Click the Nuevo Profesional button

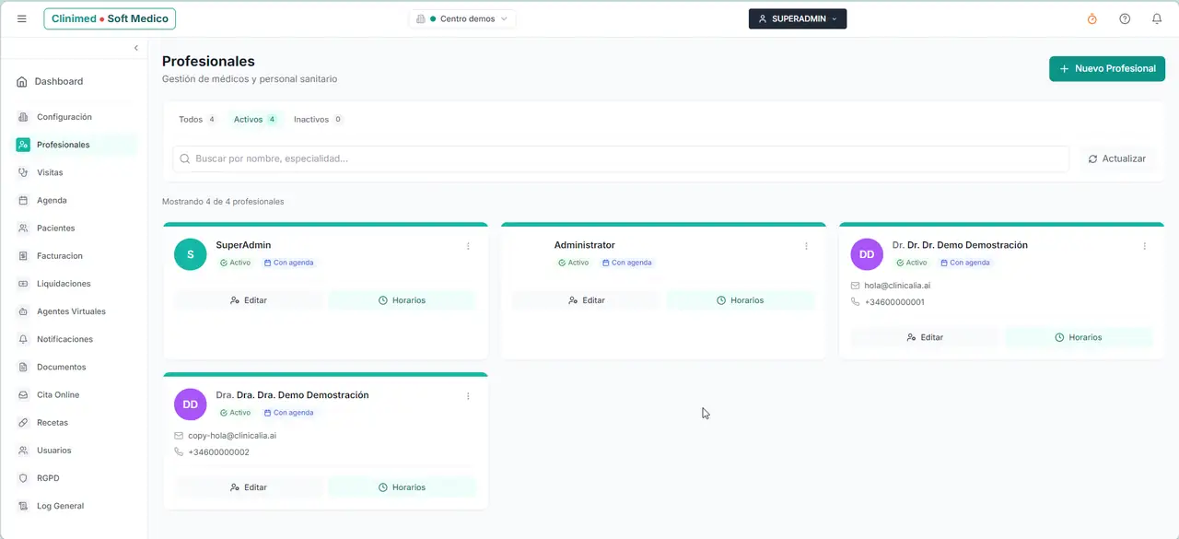coord(1107,68)
